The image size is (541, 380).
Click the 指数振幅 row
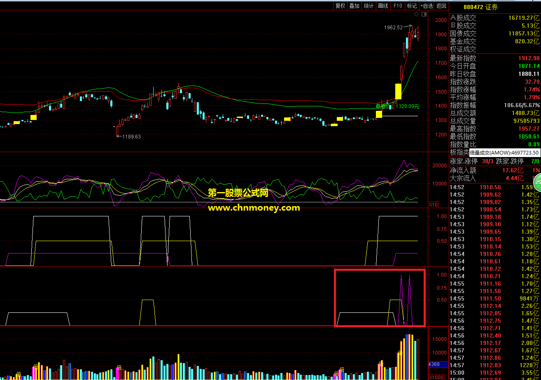495,105
